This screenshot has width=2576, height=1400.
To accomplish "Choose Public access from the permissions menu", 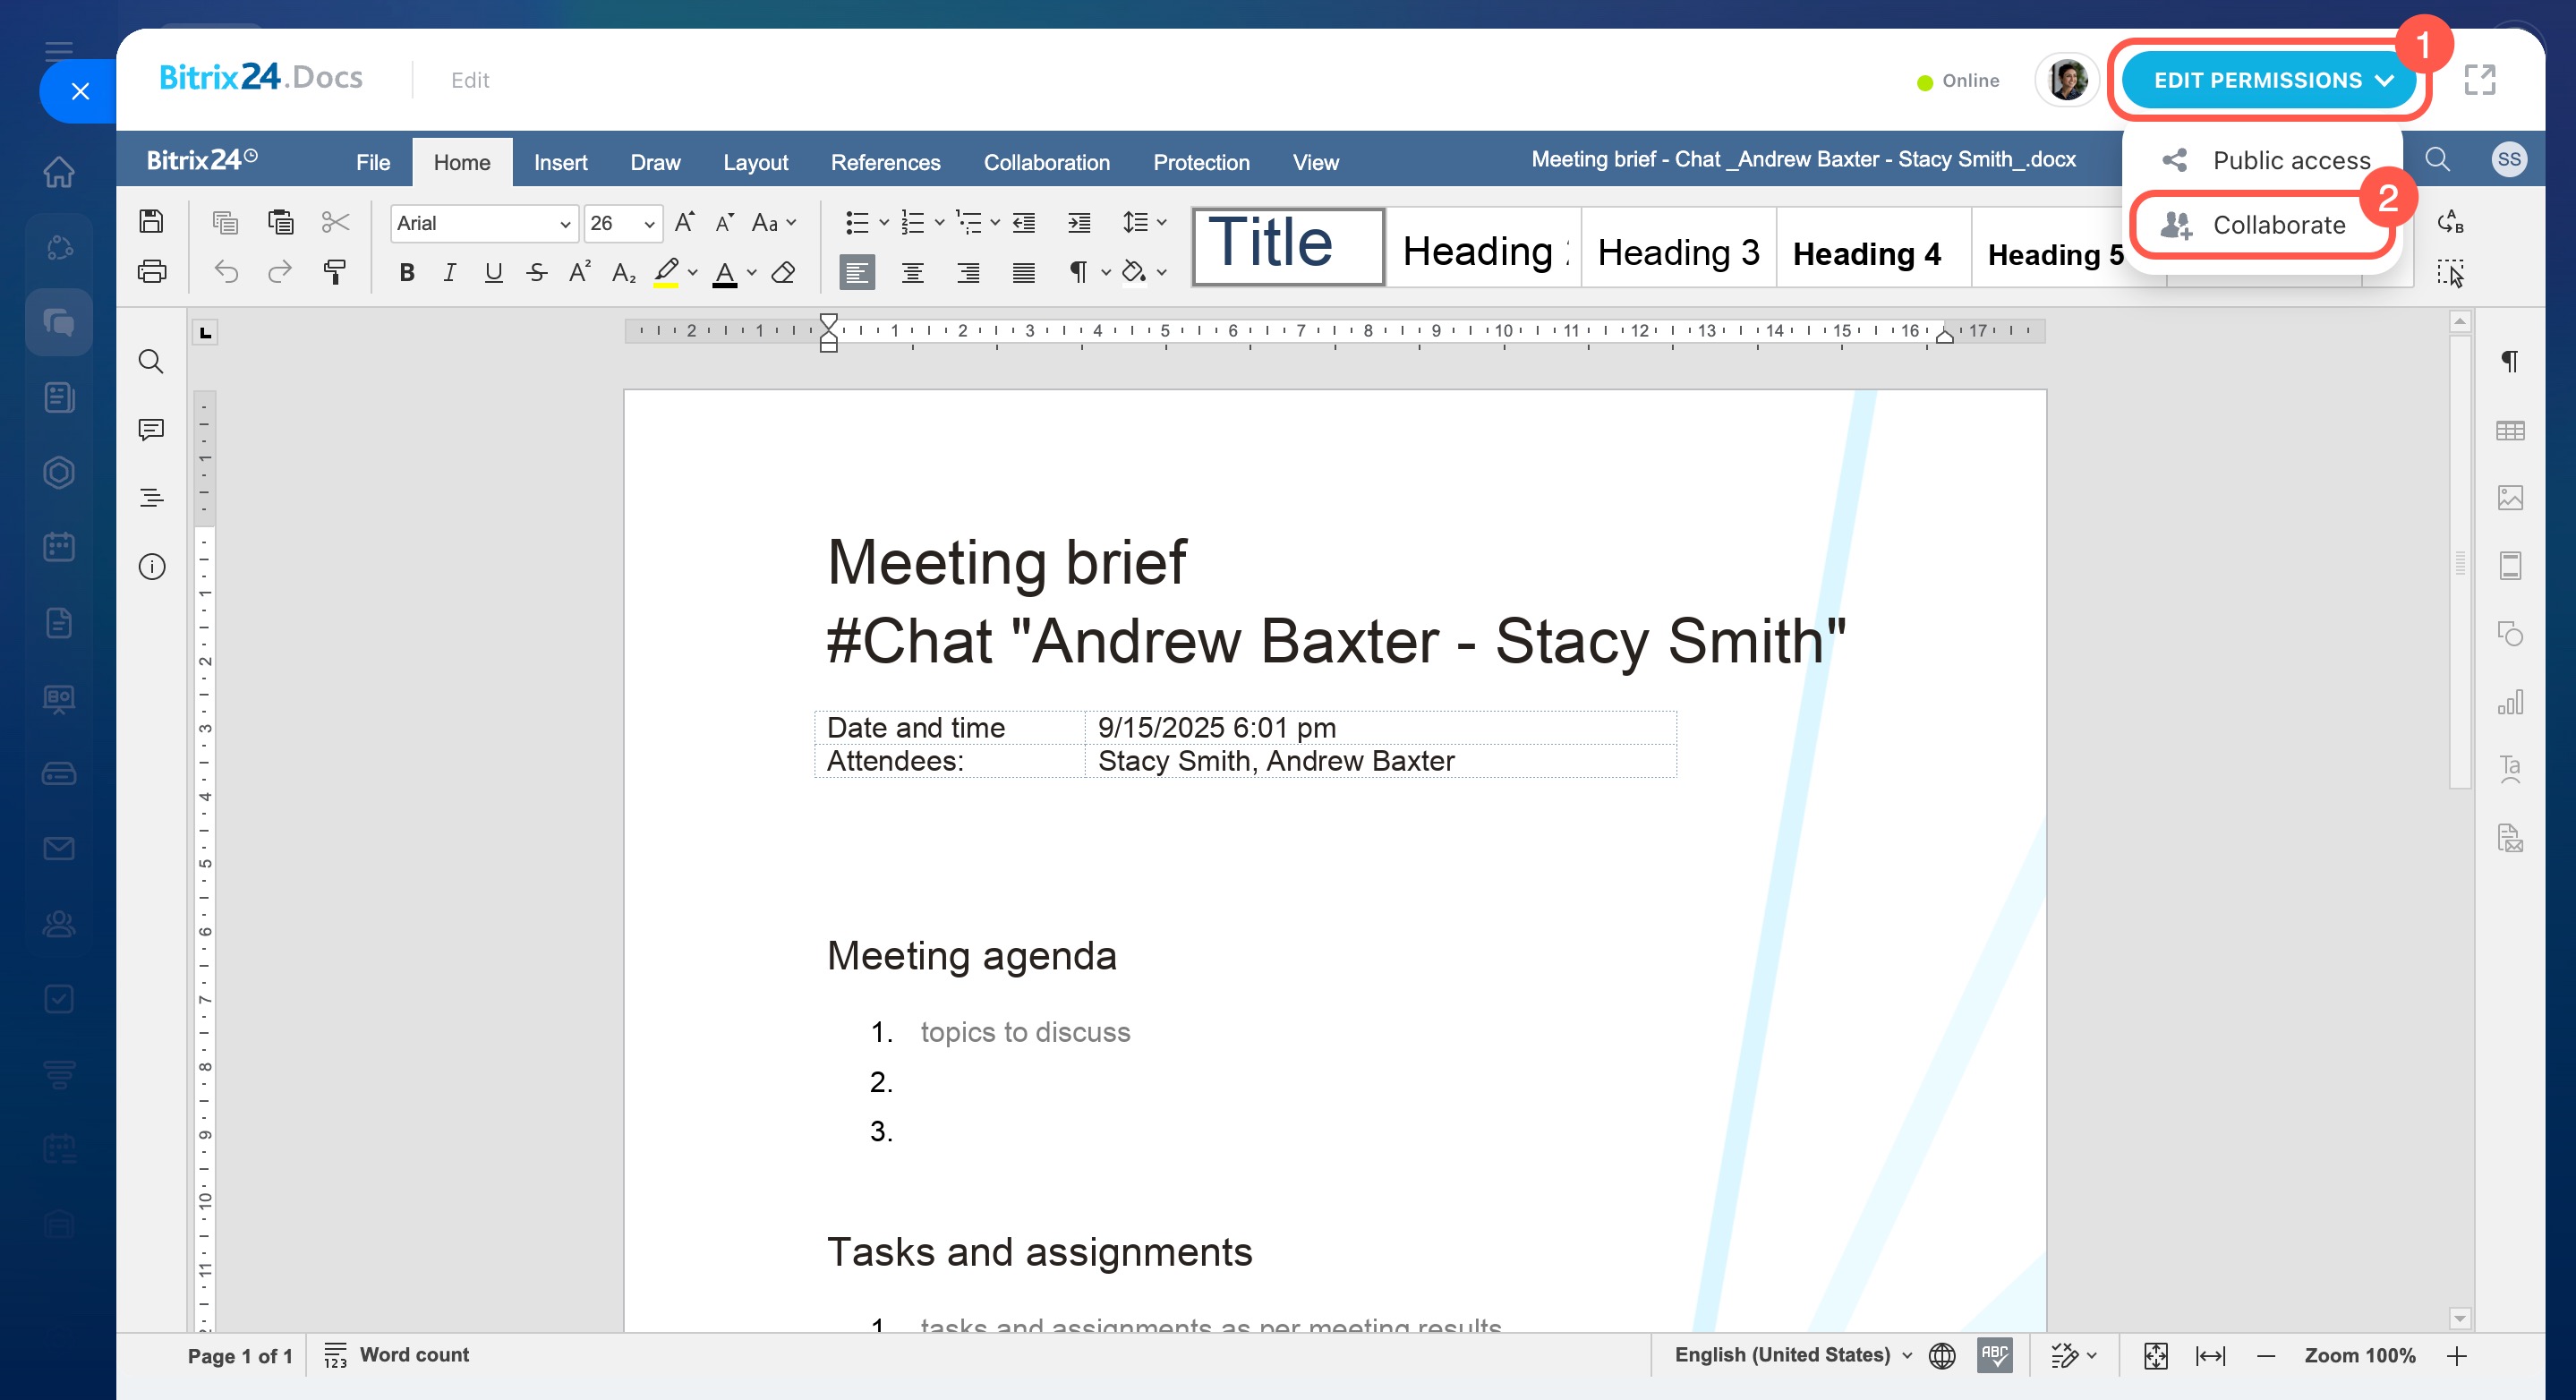I will 2265,160.
